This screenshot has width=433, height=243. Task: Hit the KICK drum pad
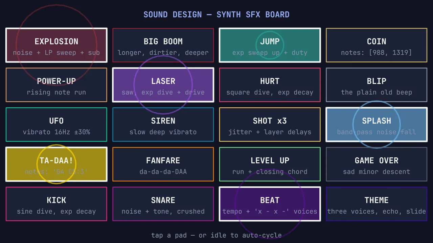56,204
